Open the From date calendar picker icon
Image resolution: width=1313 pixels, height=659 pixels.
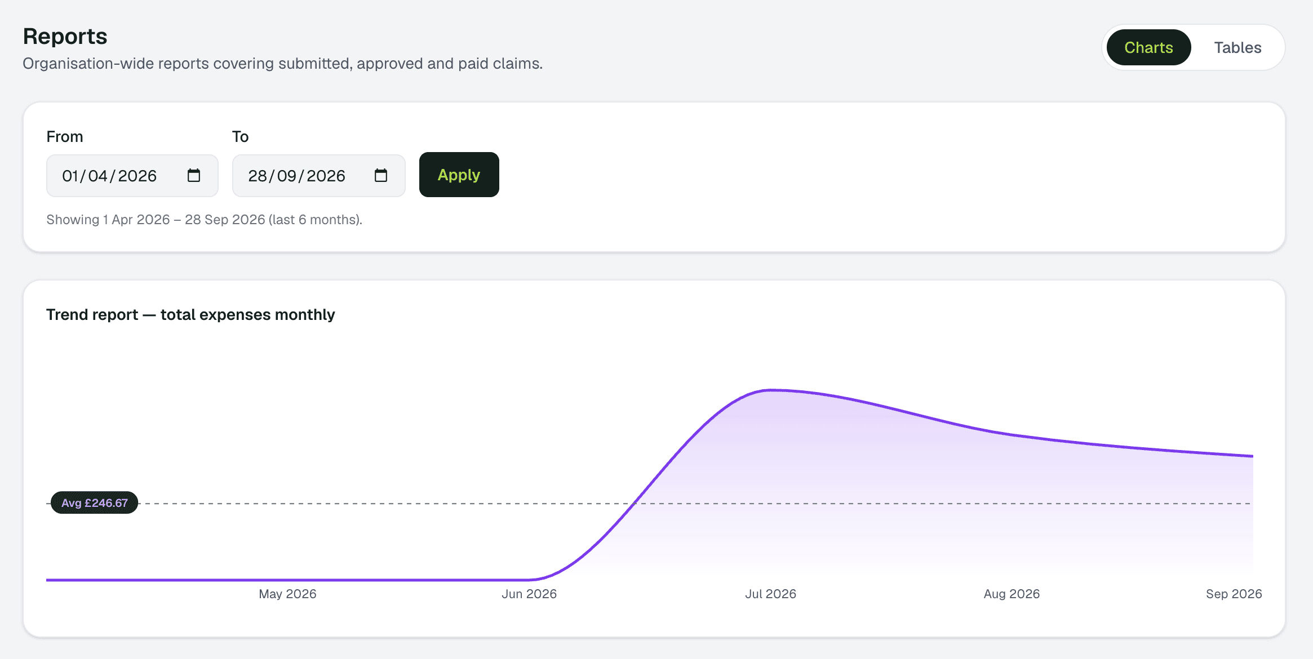(194, 176)
